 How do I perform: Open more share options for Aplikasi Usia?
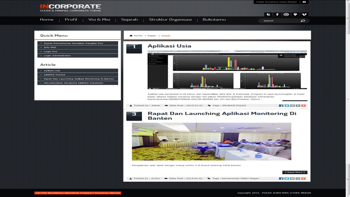tap(303, 106)
